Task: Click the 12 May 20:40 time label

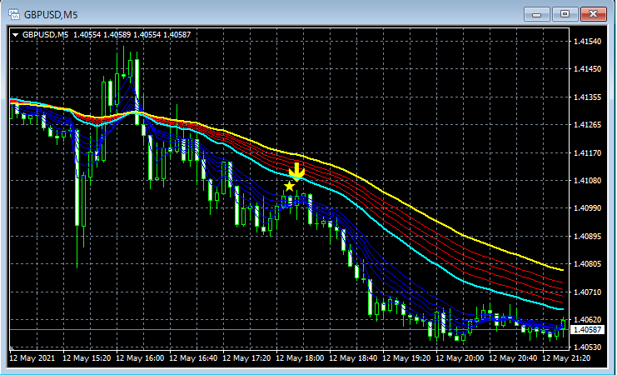Action: [513, 358]
